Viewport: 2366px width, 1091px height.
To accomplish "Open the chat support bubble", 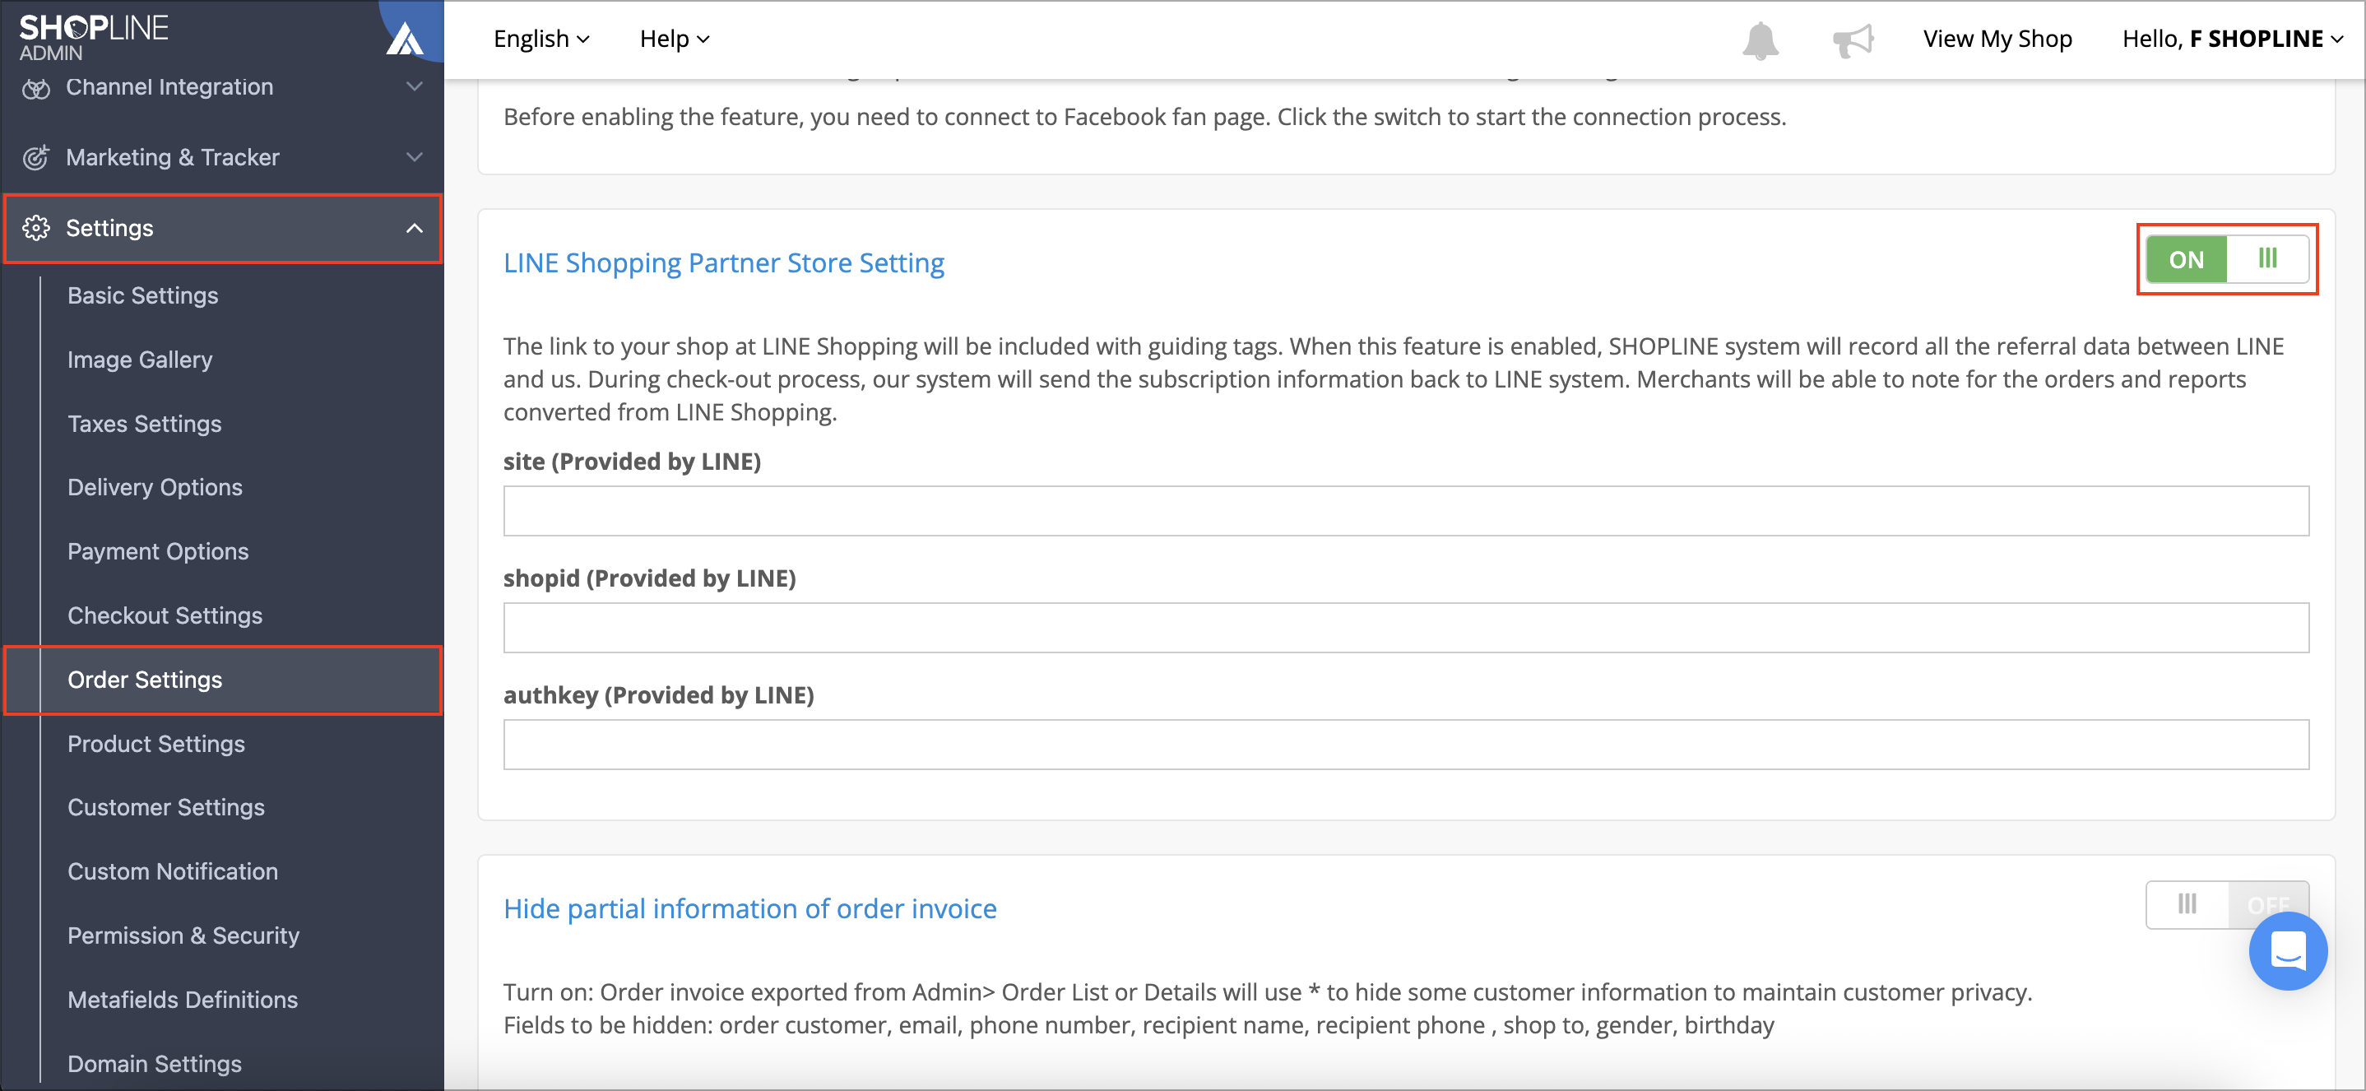I will click(2287, 950).
